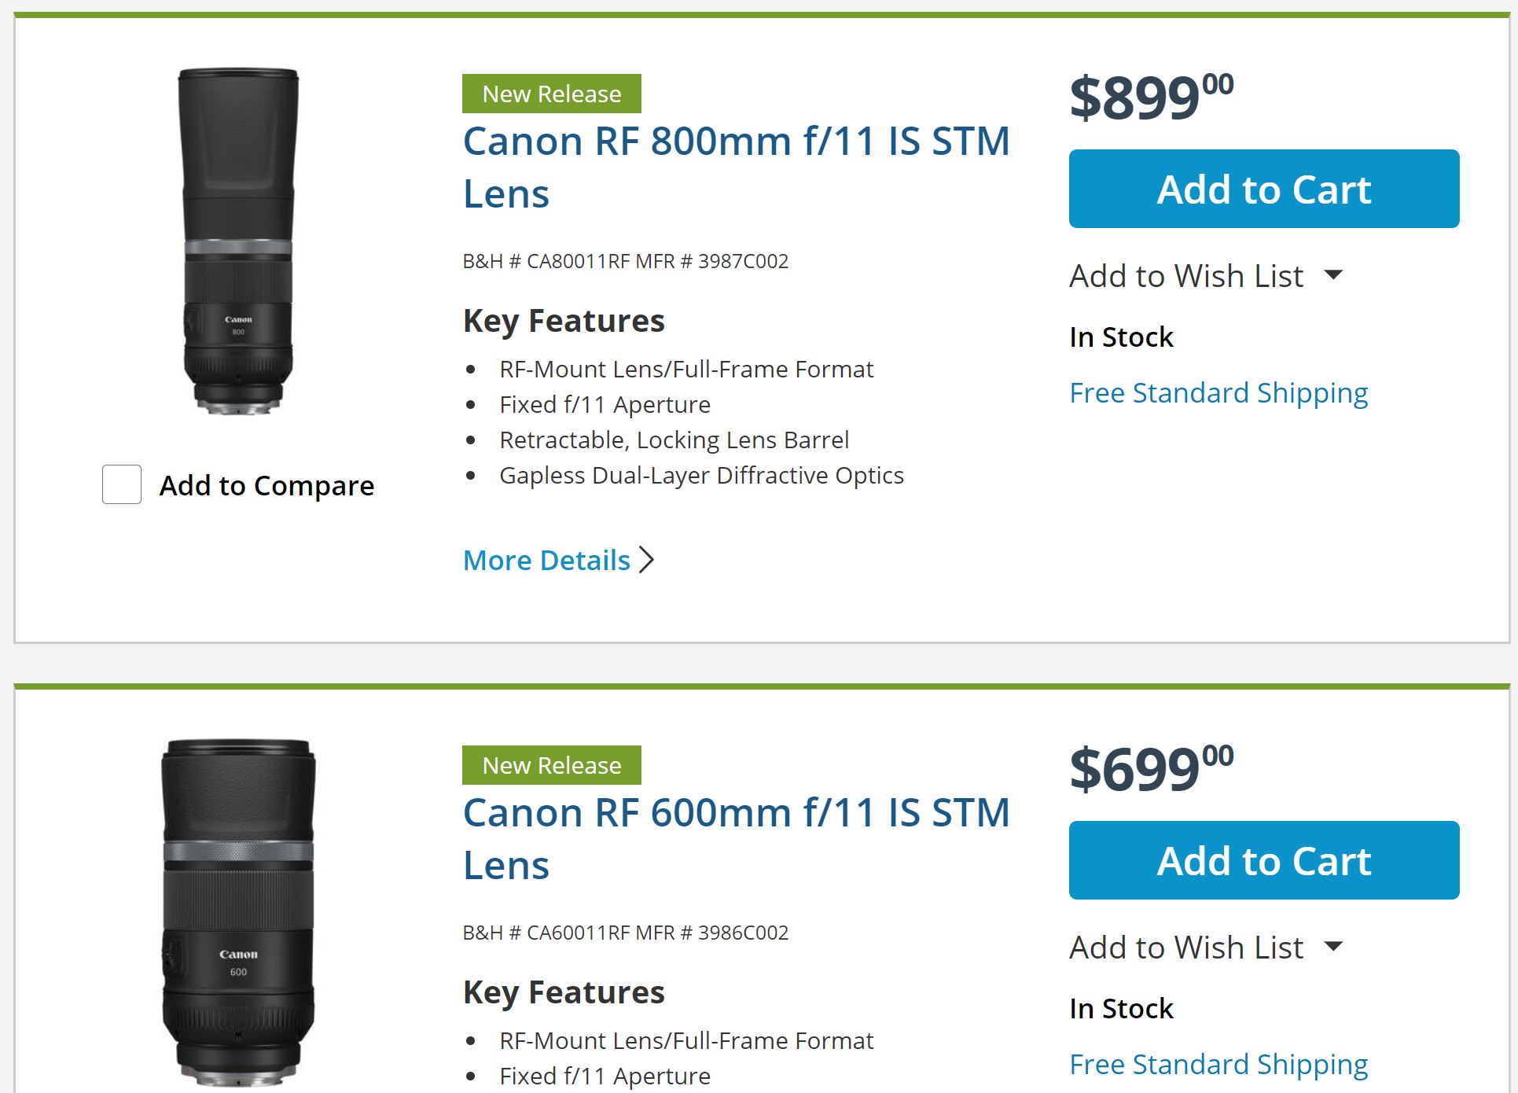Image resolution: width=1518 pixels, height=1093 pixels.
Task: Add the Canon RF 600mm lens to cart
Action: coord(1263,861)
